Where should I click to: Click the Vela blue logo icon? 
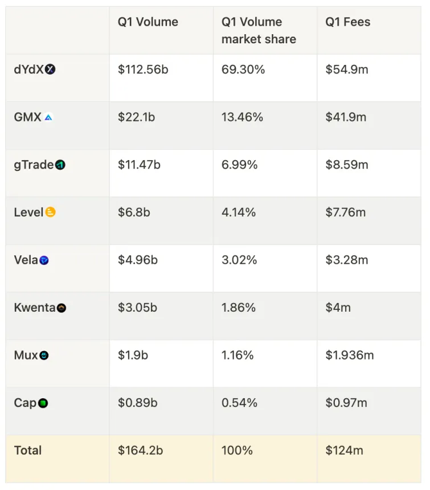tap(44, 260)
